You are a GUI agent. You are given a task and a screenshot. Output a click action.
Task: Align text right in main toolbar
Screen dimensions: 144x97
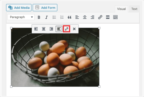click(92, 17)
